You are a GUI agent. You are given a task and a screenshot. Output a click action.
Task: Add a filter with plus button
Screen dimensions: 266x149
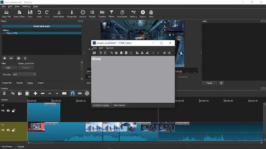(x=5, y=58)
